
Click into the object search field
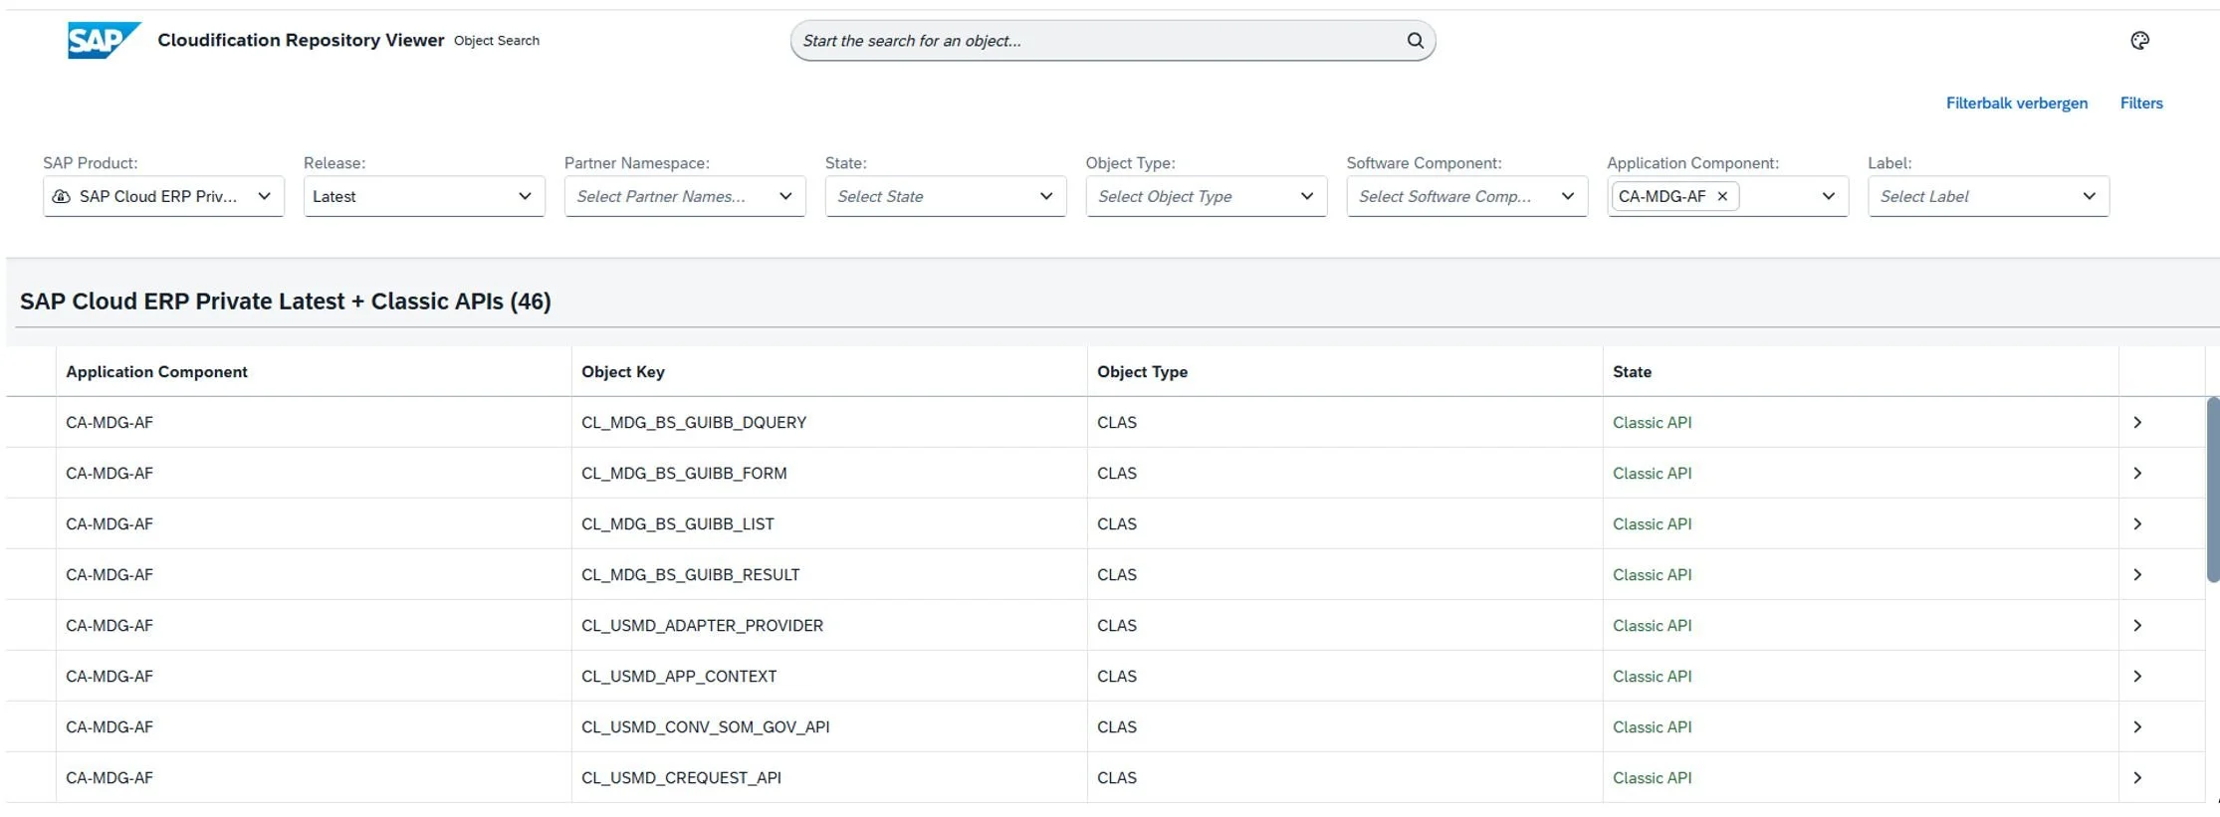pos(1095,41)
